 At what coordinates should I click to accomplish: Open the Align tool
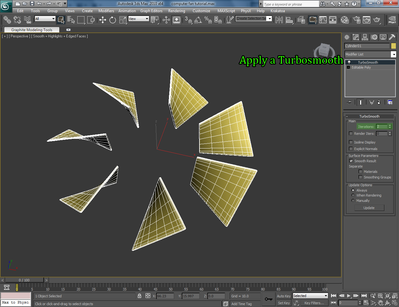click(x=290, y=20)
